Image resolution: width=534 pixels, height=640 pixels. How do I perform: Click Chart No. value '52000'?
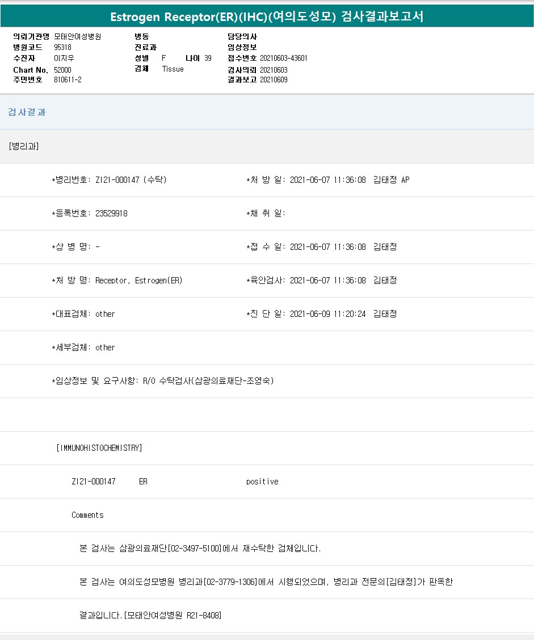63,70
